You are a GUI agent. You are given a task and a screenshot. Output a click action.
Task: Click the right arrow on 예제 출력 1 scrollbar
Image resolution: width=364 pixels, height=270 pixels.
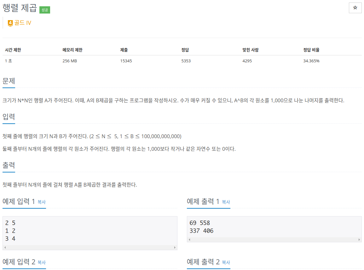(x=360, y=240)
